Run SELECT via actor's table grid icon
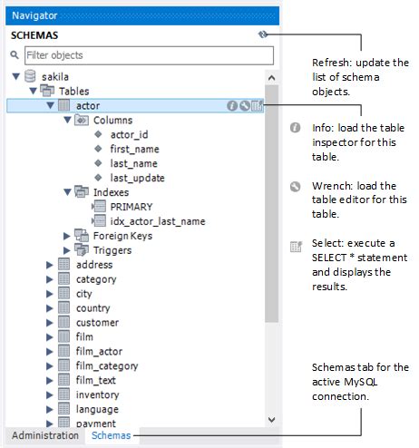419x448 pixels. click(x=257, y=106)
